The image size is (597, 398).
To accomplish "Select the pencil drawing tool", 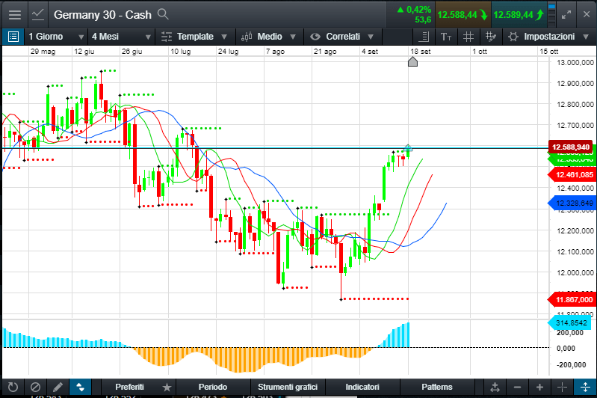I will (58, 387).
